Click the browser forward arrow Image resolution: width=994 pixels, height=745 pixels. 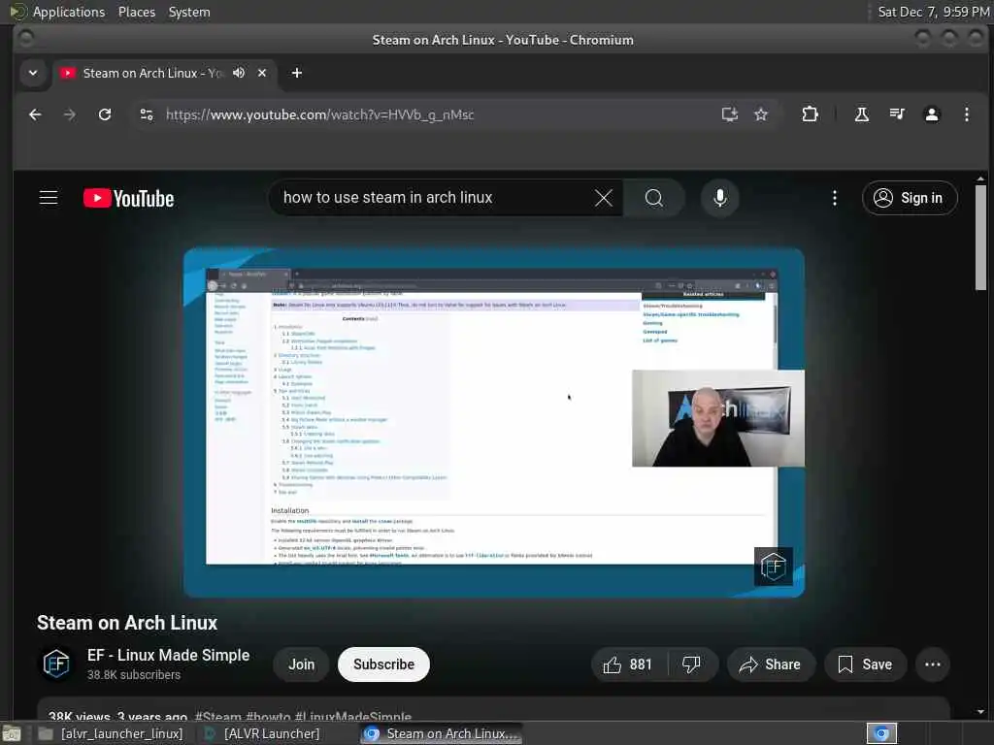point(70,114)
